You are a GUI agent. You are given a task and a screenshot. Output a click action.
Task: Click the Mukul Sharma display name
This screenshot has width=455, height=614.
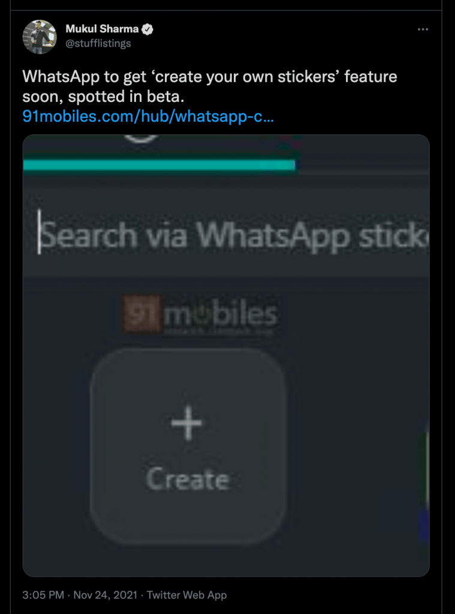(x=102, y=29)
